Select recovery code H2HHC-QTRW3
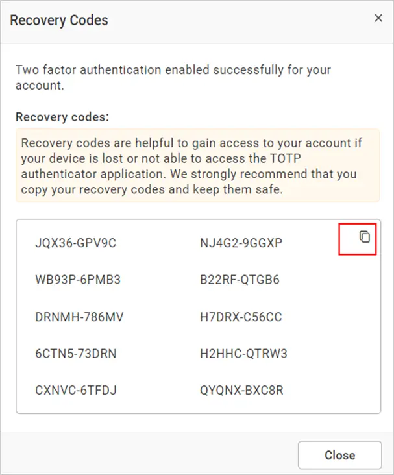Screen dimensions: 394x475 coord(243,354)
